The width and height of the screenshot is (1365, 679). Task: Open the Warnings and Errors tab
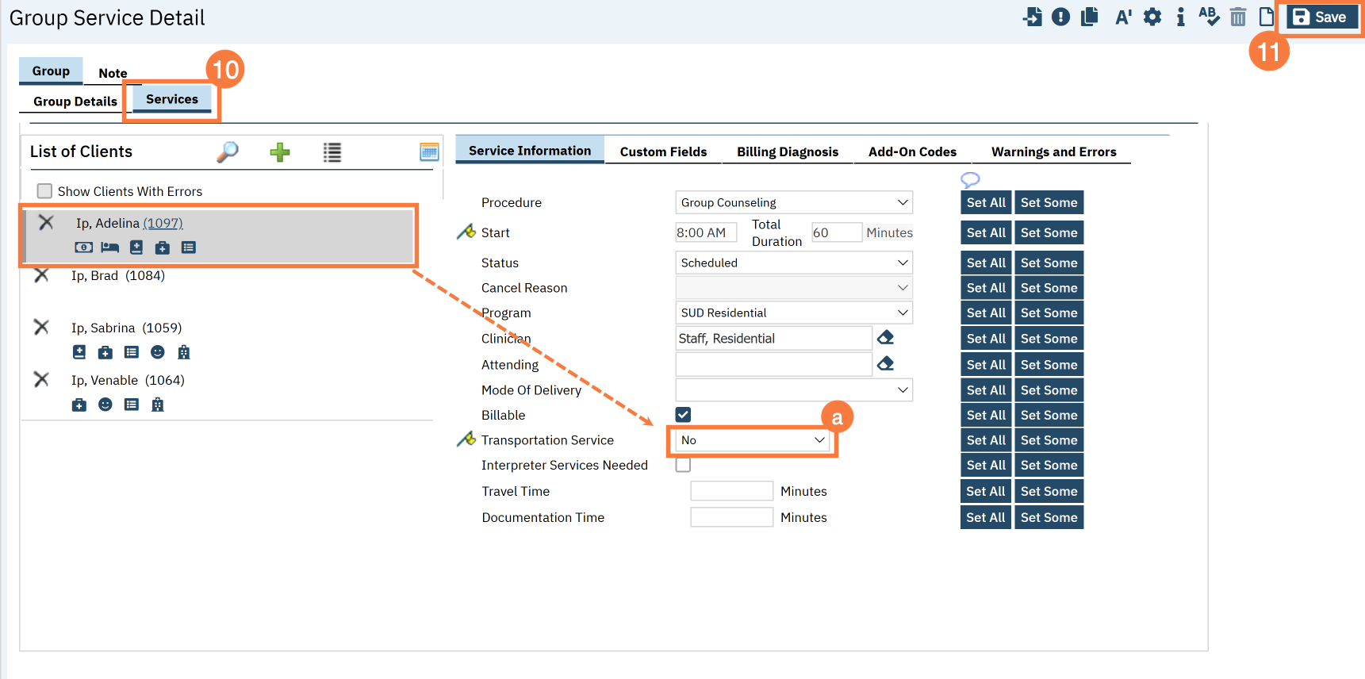pos(1053,152)
